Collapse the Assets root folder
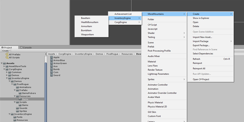The image size is (244, 122). tap(1, 63)
